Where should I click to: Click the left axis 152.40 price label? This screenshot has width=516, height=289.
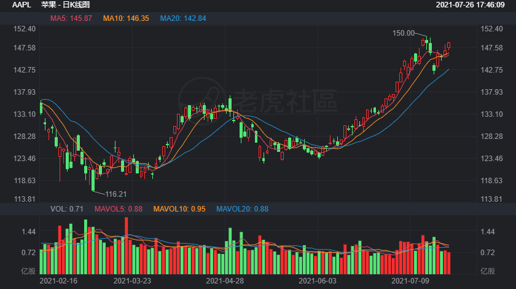click(x=25, y=29)
